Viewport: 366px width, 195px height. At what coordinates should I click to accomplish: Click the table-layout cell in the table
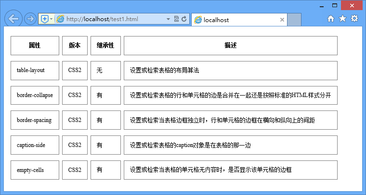pyautogui.click(x=35, y=70)
